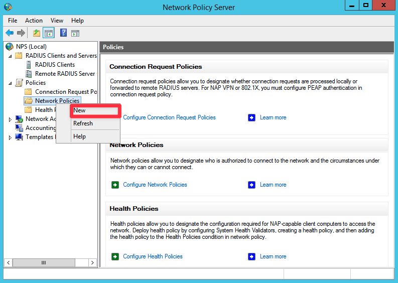Click Learn more in Network Policies section

273,185
